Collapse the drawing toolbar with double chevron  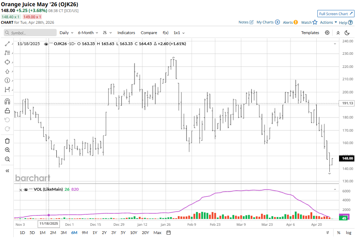tap(7, 171)
